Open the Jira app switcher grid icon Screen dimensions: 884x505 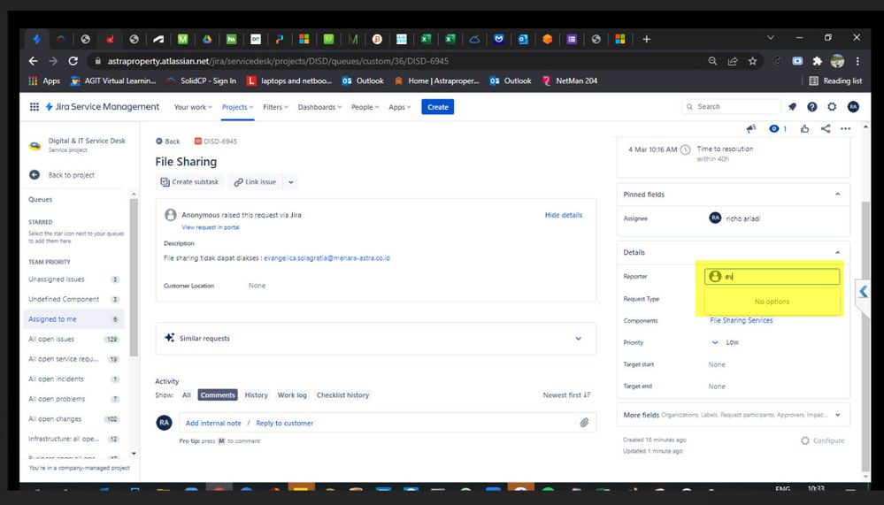35,106
